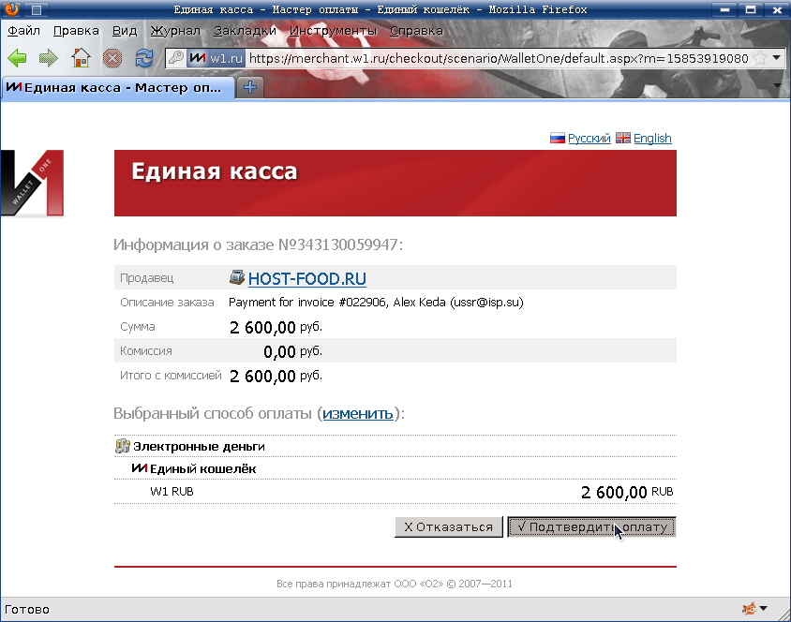Open the URL history dropdown arrow
The image size is (791, 622).
(x=776, y=58)
